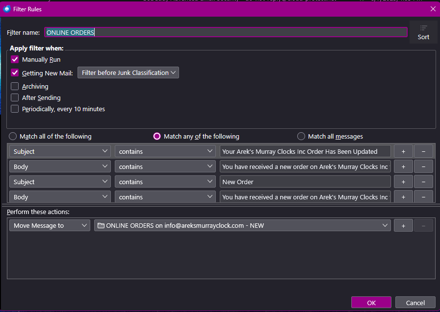Enable the After Sending checkbox
Viewport: 440px width, 312px height.
pyautogui.click(x=15, y=97)
